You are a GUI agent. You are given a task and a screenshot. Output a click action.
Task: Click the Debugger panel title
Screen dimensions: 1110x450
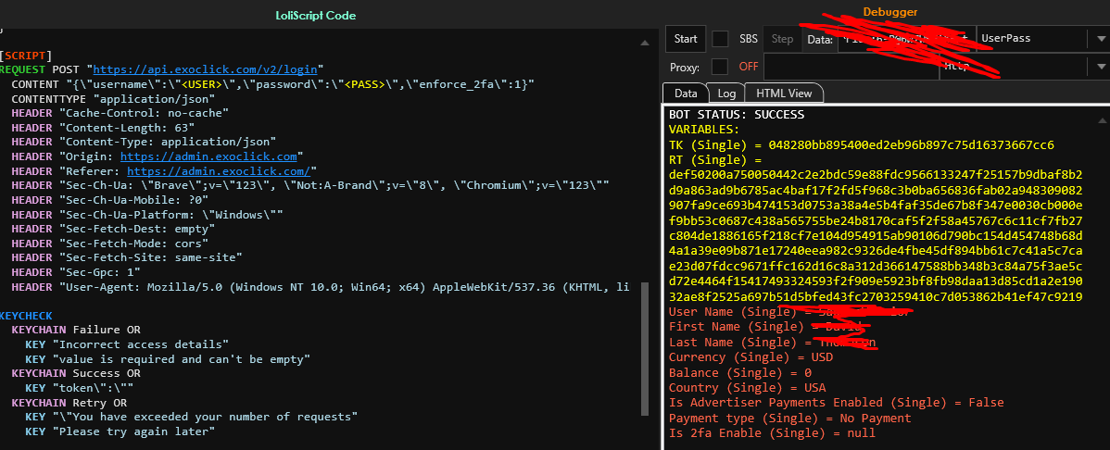click(889, 12)
